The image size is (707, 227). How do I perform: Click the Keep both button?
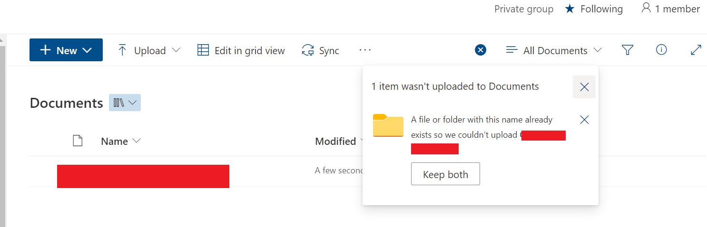445,174
